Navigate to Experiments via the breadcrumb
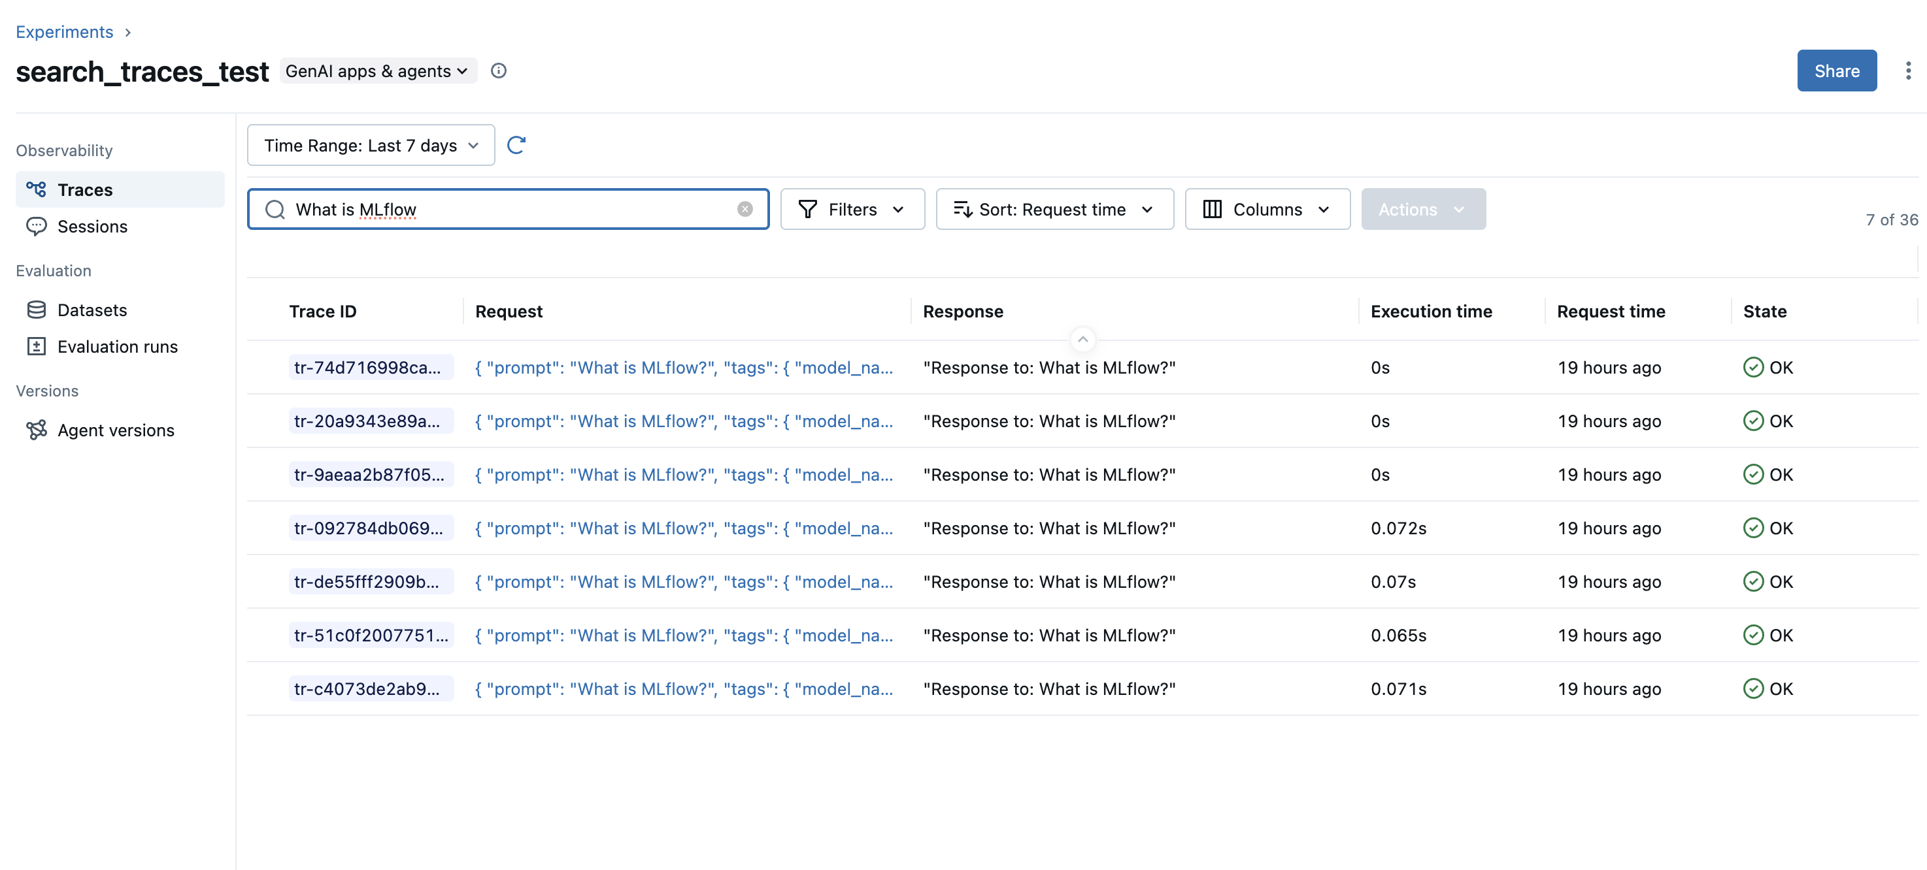1927x870 pixels. click(64, 31)
